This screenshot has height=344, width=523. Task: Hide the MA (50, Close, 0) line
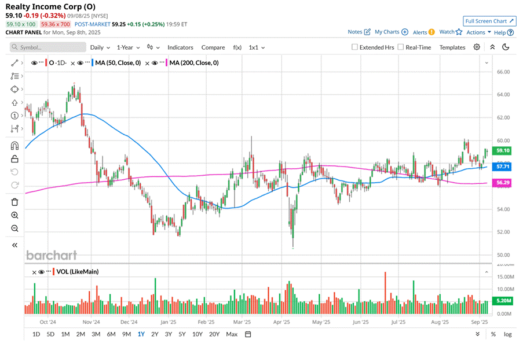click(80, 62)
